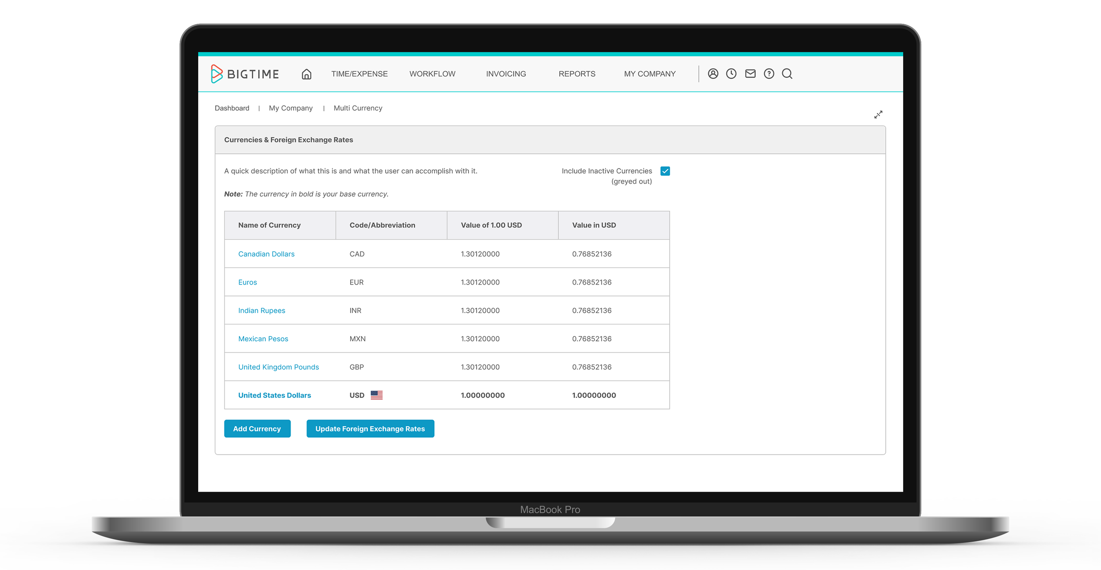
Task: Open the United States Dollars link
Action: coord(275,395)
